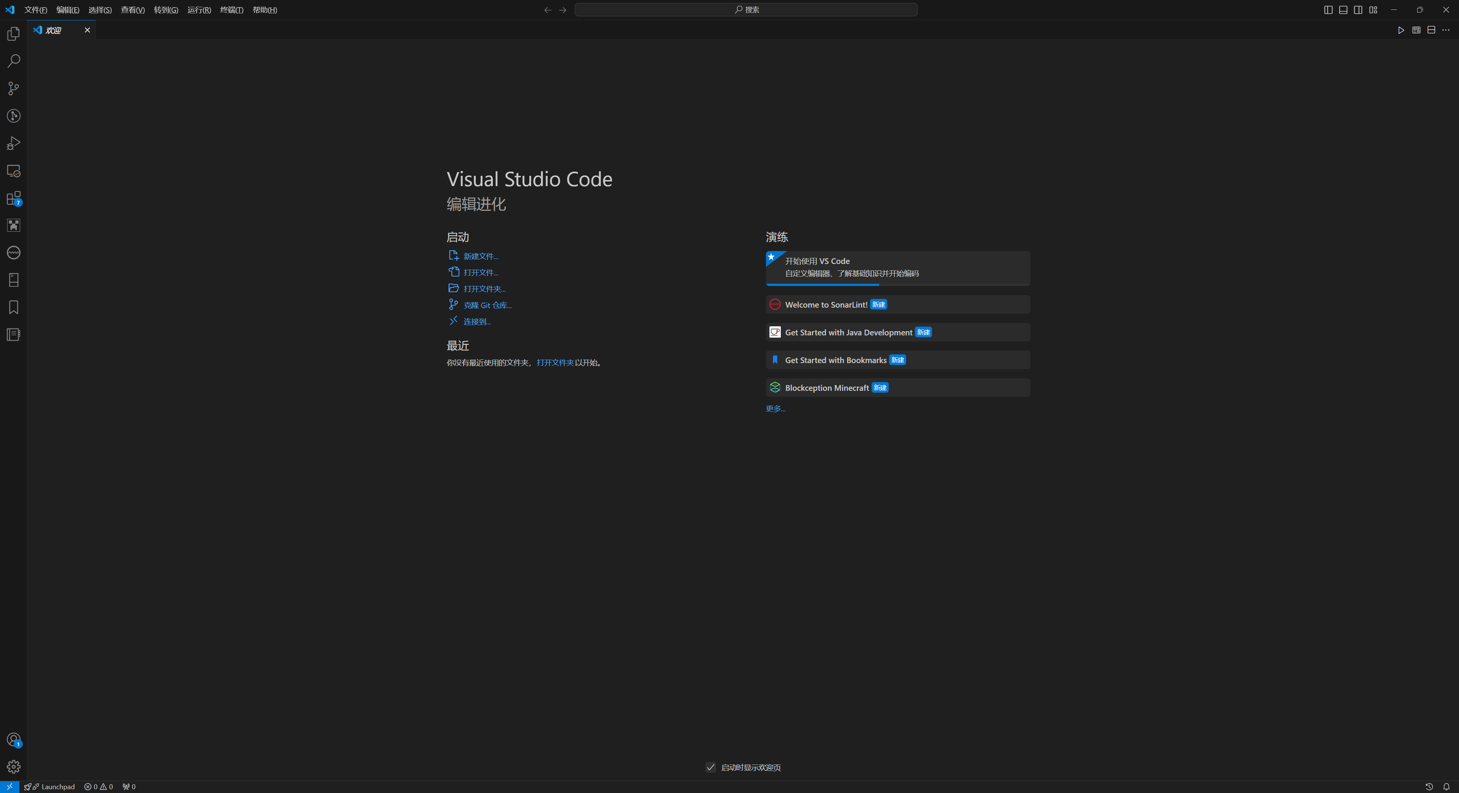Click the run triangle icon in editor toolbar
The image size is (1459, 793).
click(x=1401, y=30)
